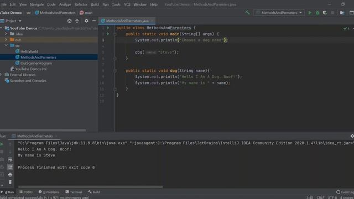
Task: Open the Problems tool window
Action: (49, 192)
